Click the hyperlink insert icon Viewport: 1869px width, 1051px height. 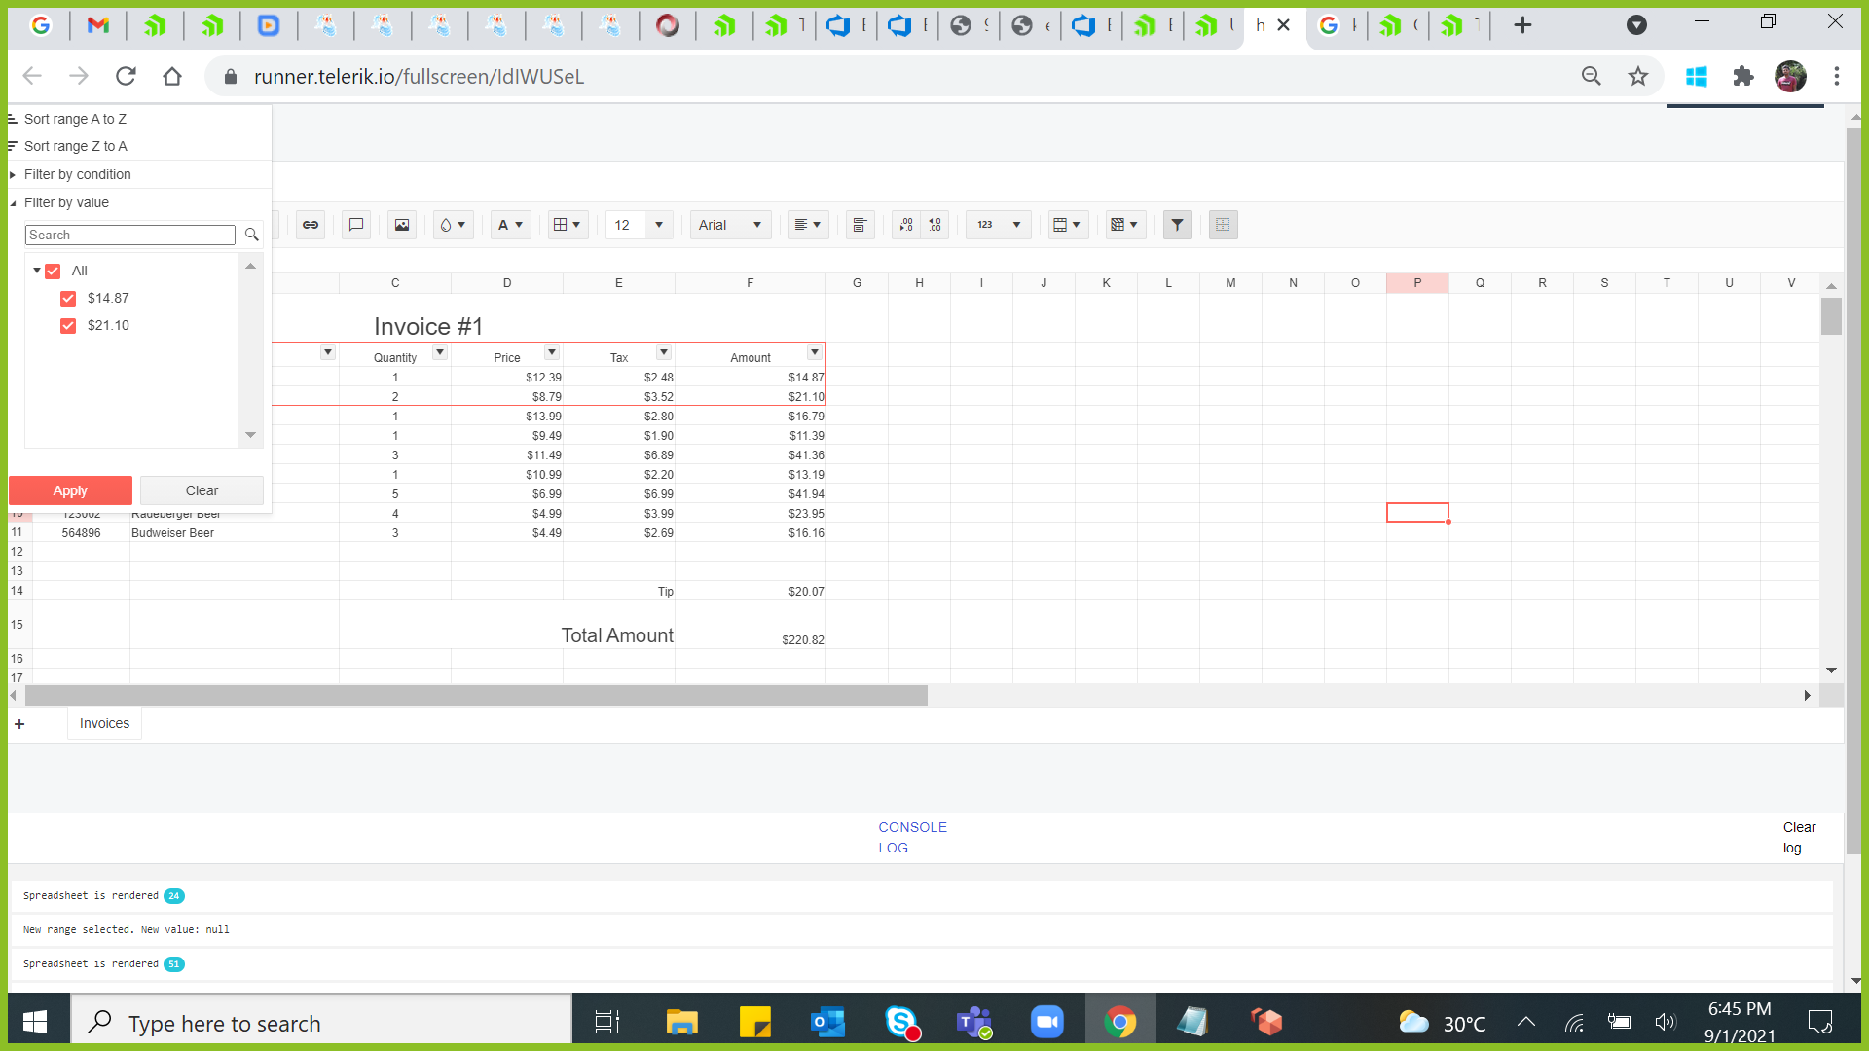[310, 225]
